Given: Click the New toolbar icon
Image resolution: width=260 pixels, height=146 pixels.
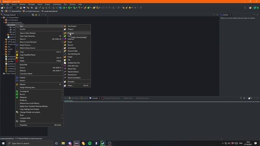Looking at the screenshot, I should (2, 8).
